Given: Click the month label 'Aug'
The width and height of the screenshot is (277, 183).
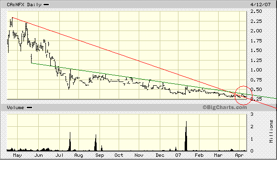Looking at the screenshot, I should 78,155.
